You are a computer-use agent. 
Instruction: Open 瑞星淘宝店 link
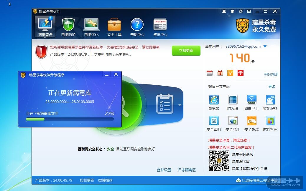[241, 161]
